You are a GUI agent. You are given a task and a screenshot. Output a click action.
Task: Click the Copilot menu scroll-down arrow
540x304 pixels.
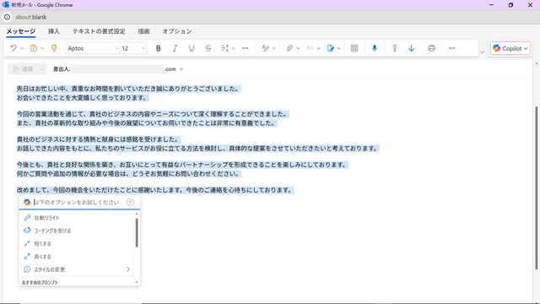pos(137,283)
